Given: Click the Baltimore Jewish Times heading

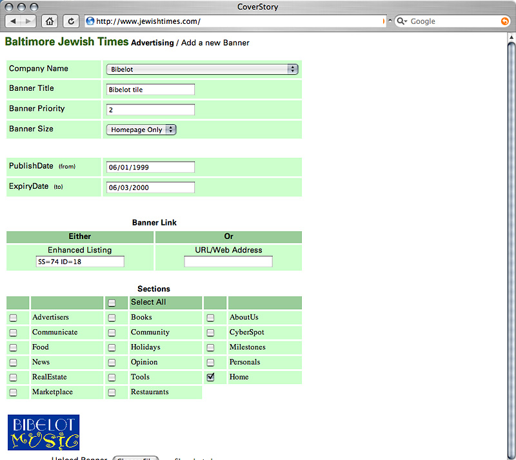Looking at the screenshot, I should [66, 42].
